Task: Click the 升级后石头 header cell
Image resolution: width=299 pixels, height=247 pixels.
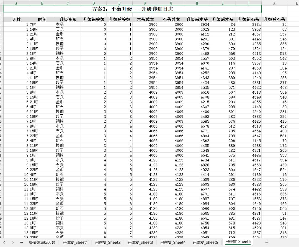Action: [x=274, y=19]
